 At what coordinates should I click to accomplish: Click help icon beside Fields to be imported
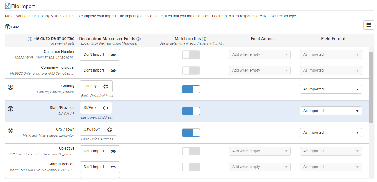pos(30,39)
